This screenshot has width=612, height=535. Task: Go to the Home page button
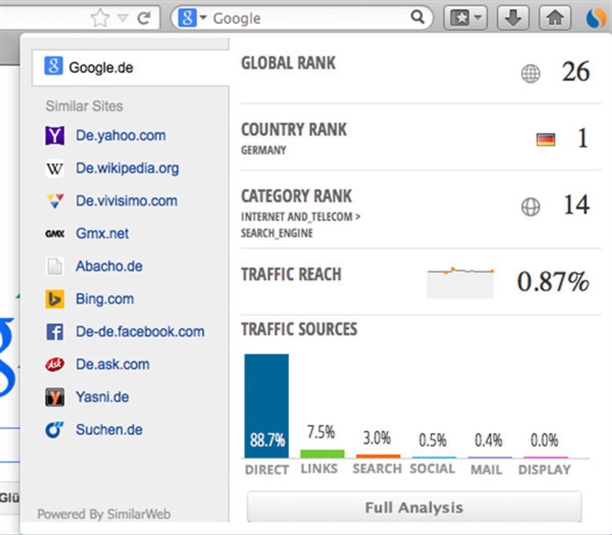coord(555,18)
